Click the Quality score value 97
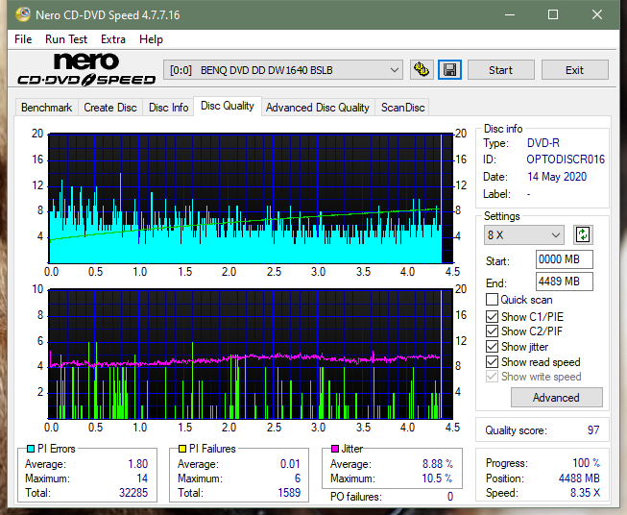627x515 pixels. tap(593, 430)
